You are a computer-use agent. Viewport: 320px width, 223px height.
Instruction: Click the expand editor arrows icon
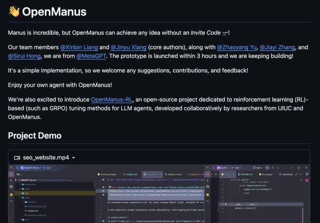coord(296,174)
